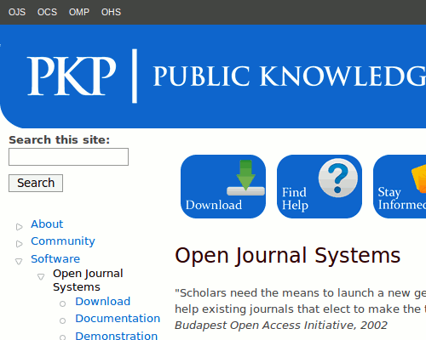
Task: Focus the Search this site field
Action: click(x=68, y=156)
